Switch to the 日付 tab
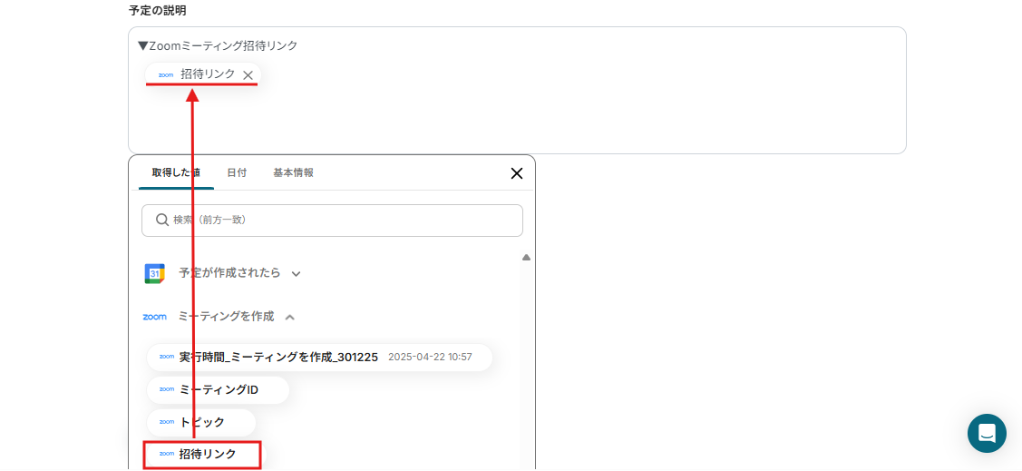This screenshot has width=1022, height=471. 237,172
